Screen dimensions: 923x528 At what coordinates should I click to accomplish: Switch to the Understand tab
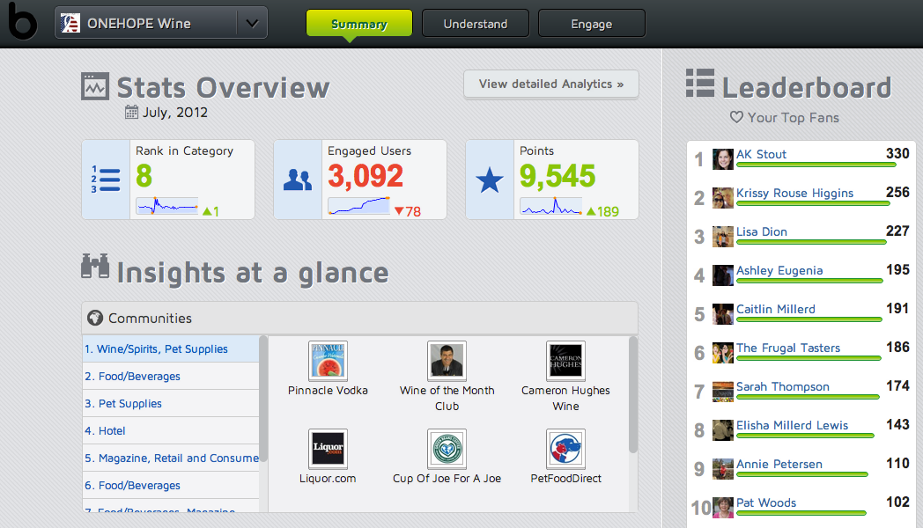475,24
